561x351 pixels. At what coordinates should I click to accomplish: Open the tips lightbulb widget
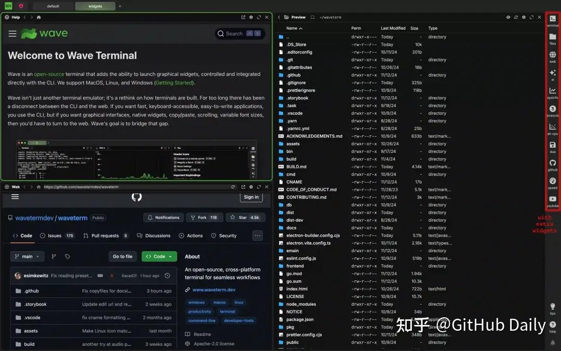tap(552, 308)
